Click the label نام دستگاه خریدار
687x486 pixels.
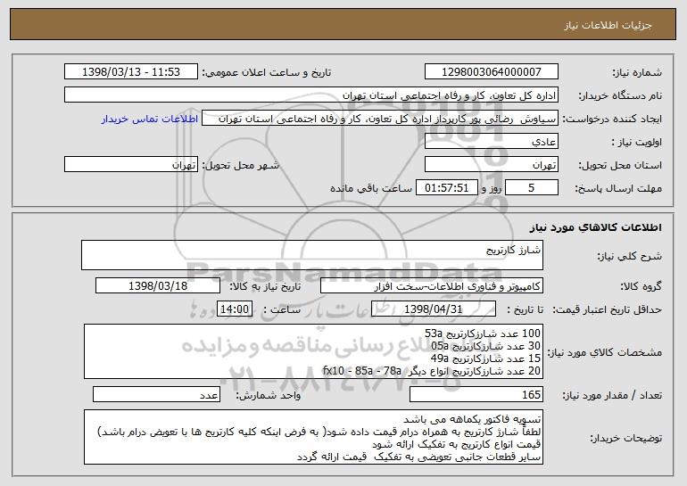[620, 96]
